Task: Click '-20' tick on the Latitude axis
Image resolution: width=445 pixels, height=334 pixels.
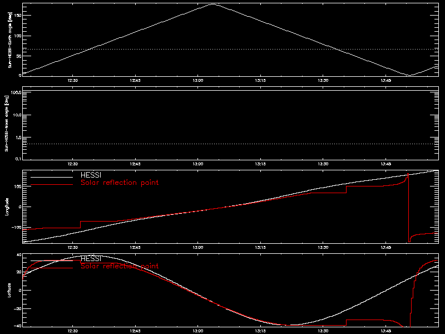Action: (18, 308)
